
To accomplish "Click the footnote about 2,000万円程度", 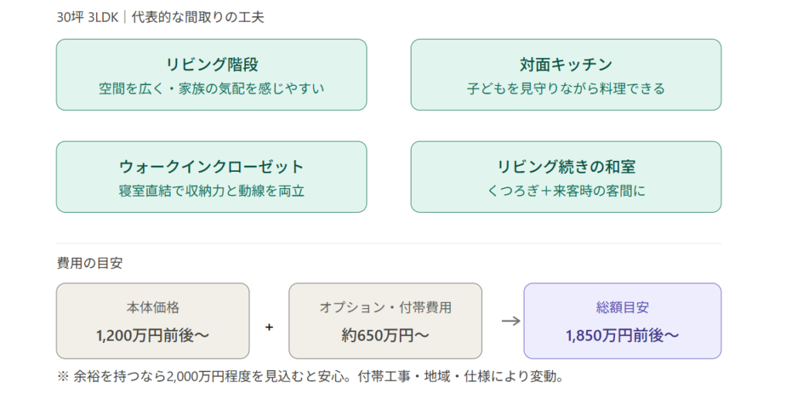I will (x=310, y=377).
